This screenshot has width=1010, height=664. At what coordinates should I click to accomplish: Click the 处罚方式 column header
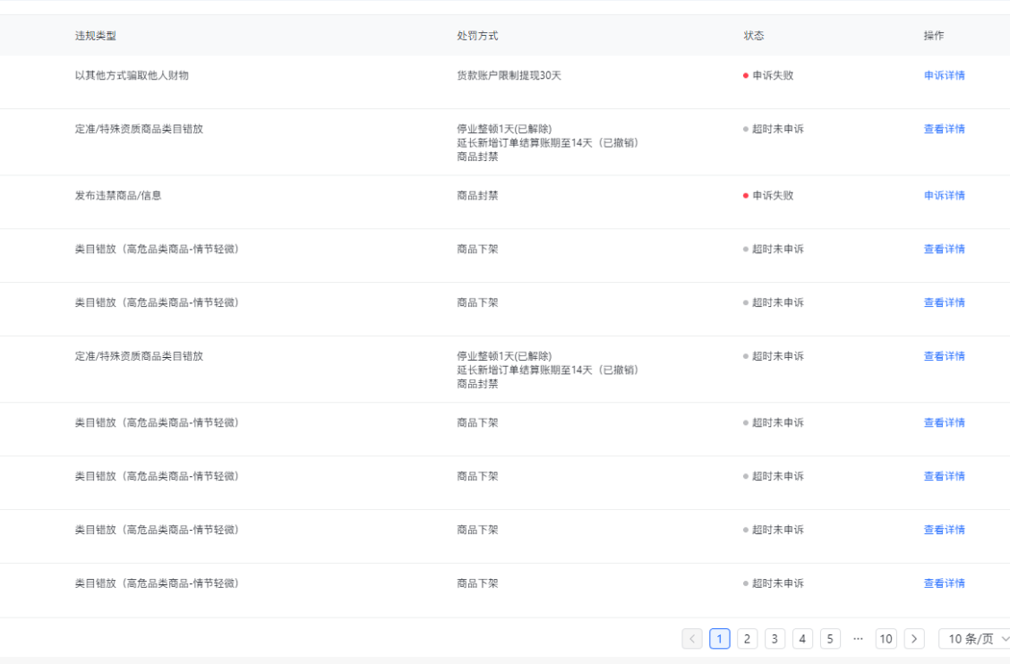point(477,36)
